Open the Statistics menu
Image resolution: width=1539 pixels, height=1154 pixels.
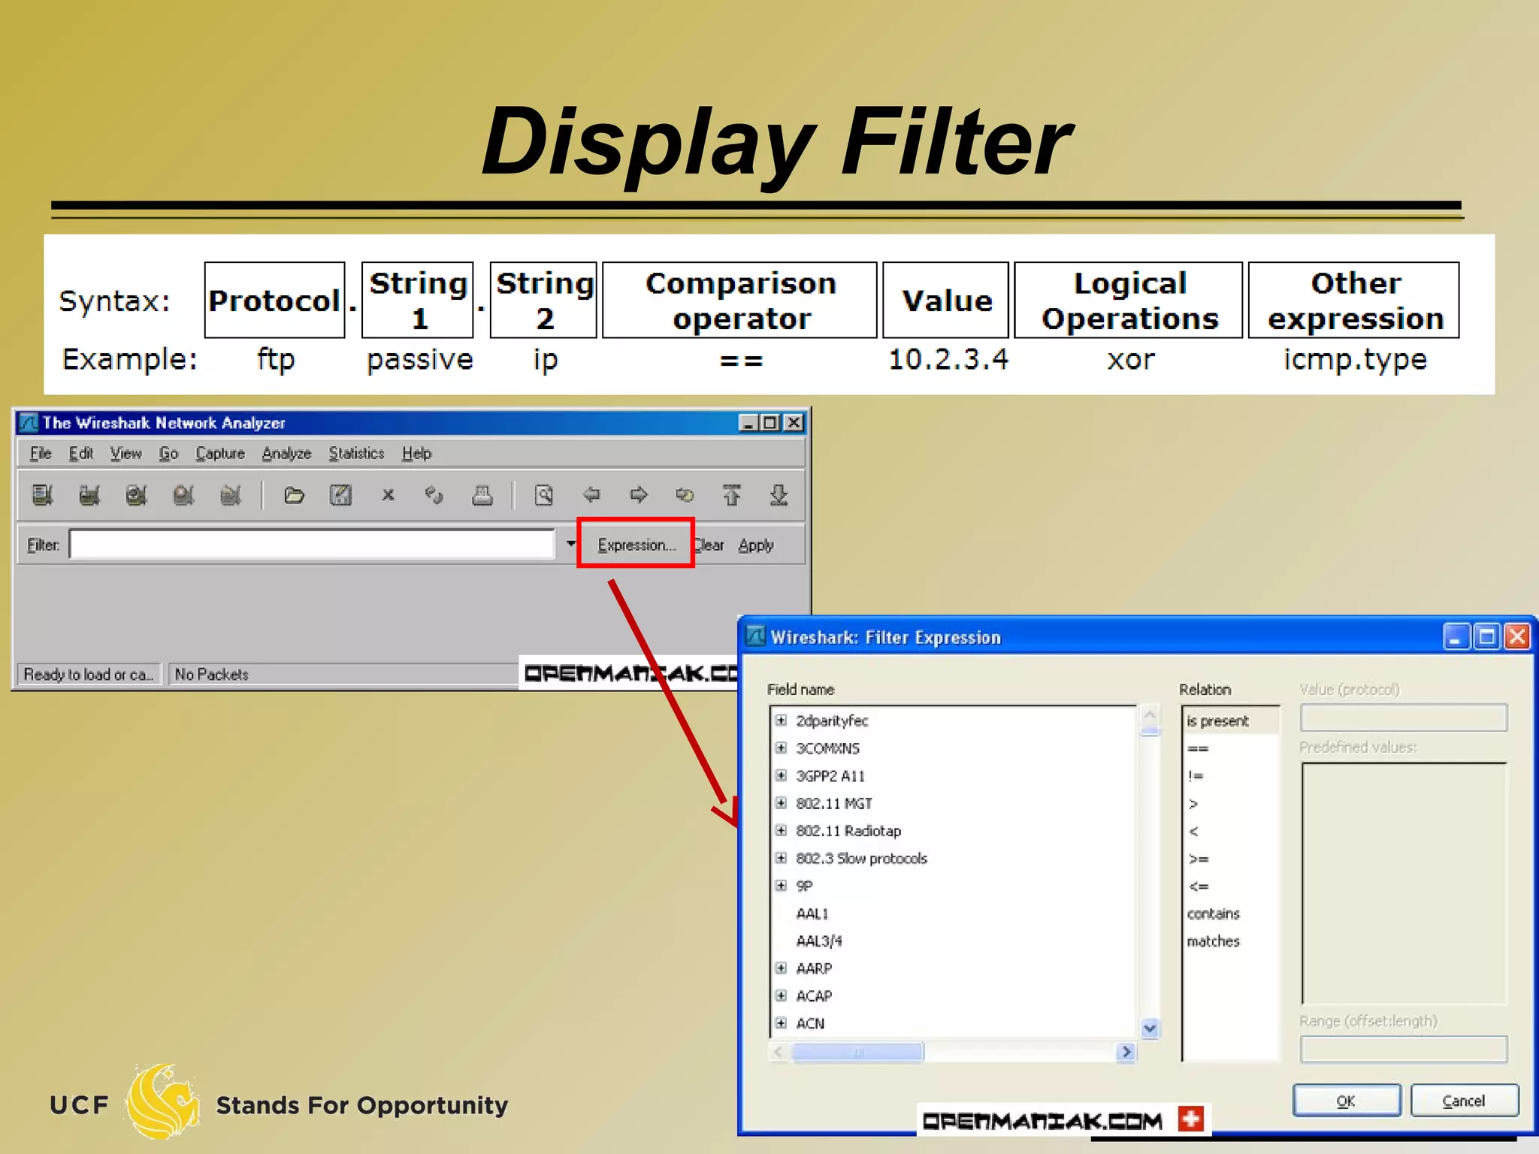click(356, 453)
